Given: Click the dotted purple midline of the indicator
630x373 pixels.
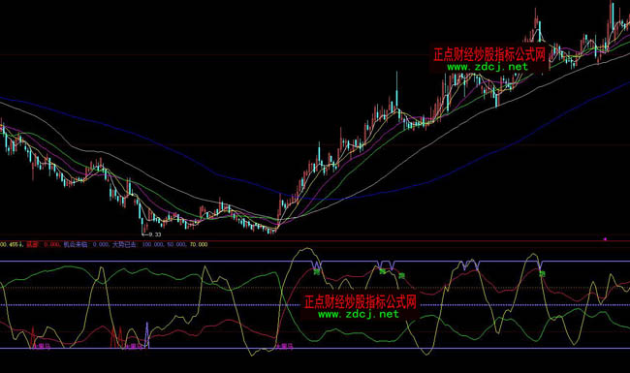Looking at the screenshot, I should click(x=315, y=305).
